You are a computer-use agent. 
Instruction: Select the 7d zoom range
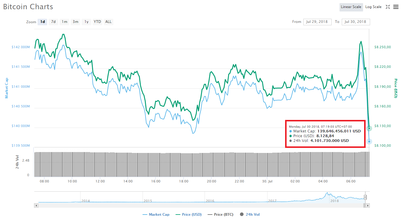pyautogui.click(x=53, y=22)
